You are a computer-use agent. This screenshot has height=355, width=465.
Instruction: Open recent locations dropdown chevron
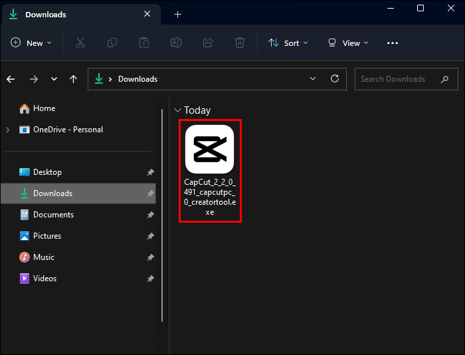point(54,79)
